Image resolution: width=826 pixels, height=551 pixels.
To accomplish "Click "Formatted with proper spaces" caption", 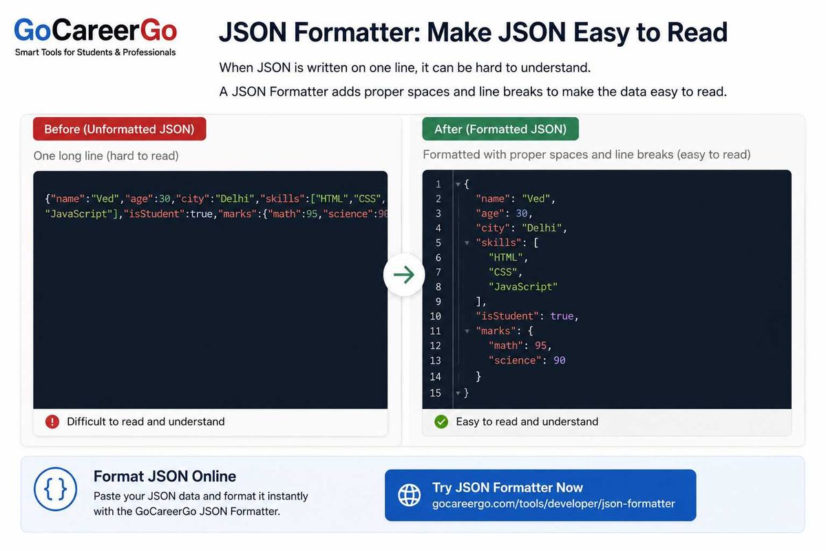I will point(586,154).
